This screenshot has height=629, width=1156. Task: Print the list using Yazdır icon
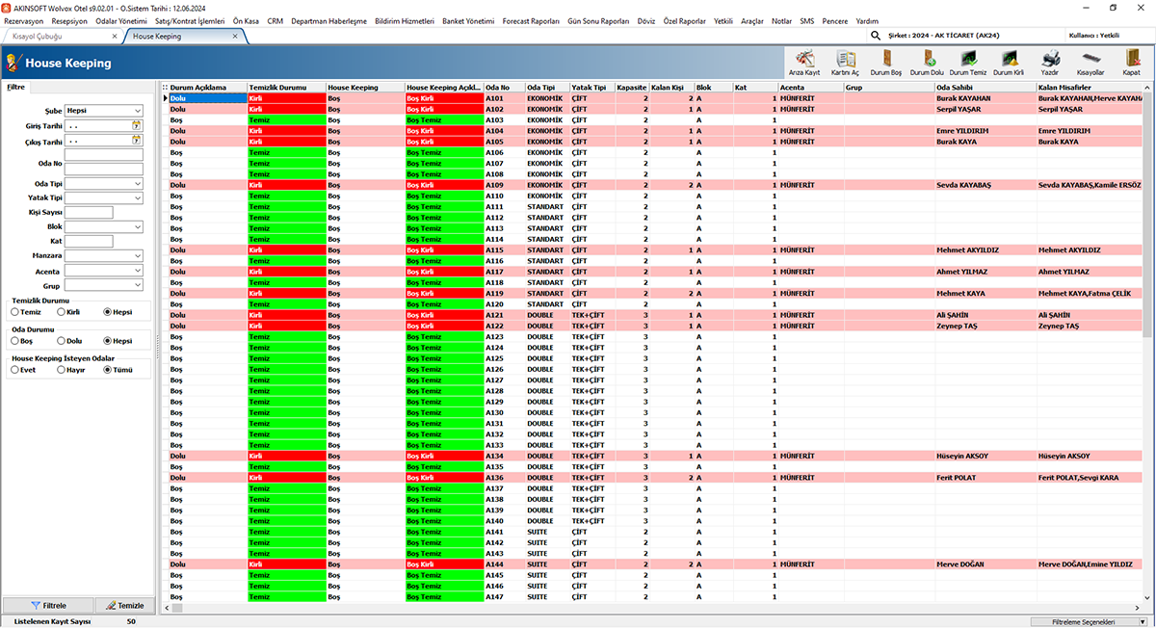pos(1050,62)
